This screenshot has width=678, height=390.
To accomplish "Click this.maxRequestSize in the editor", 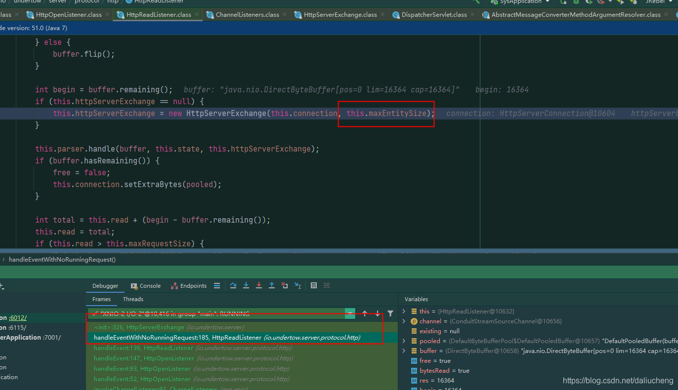I will tap(150, 244).
